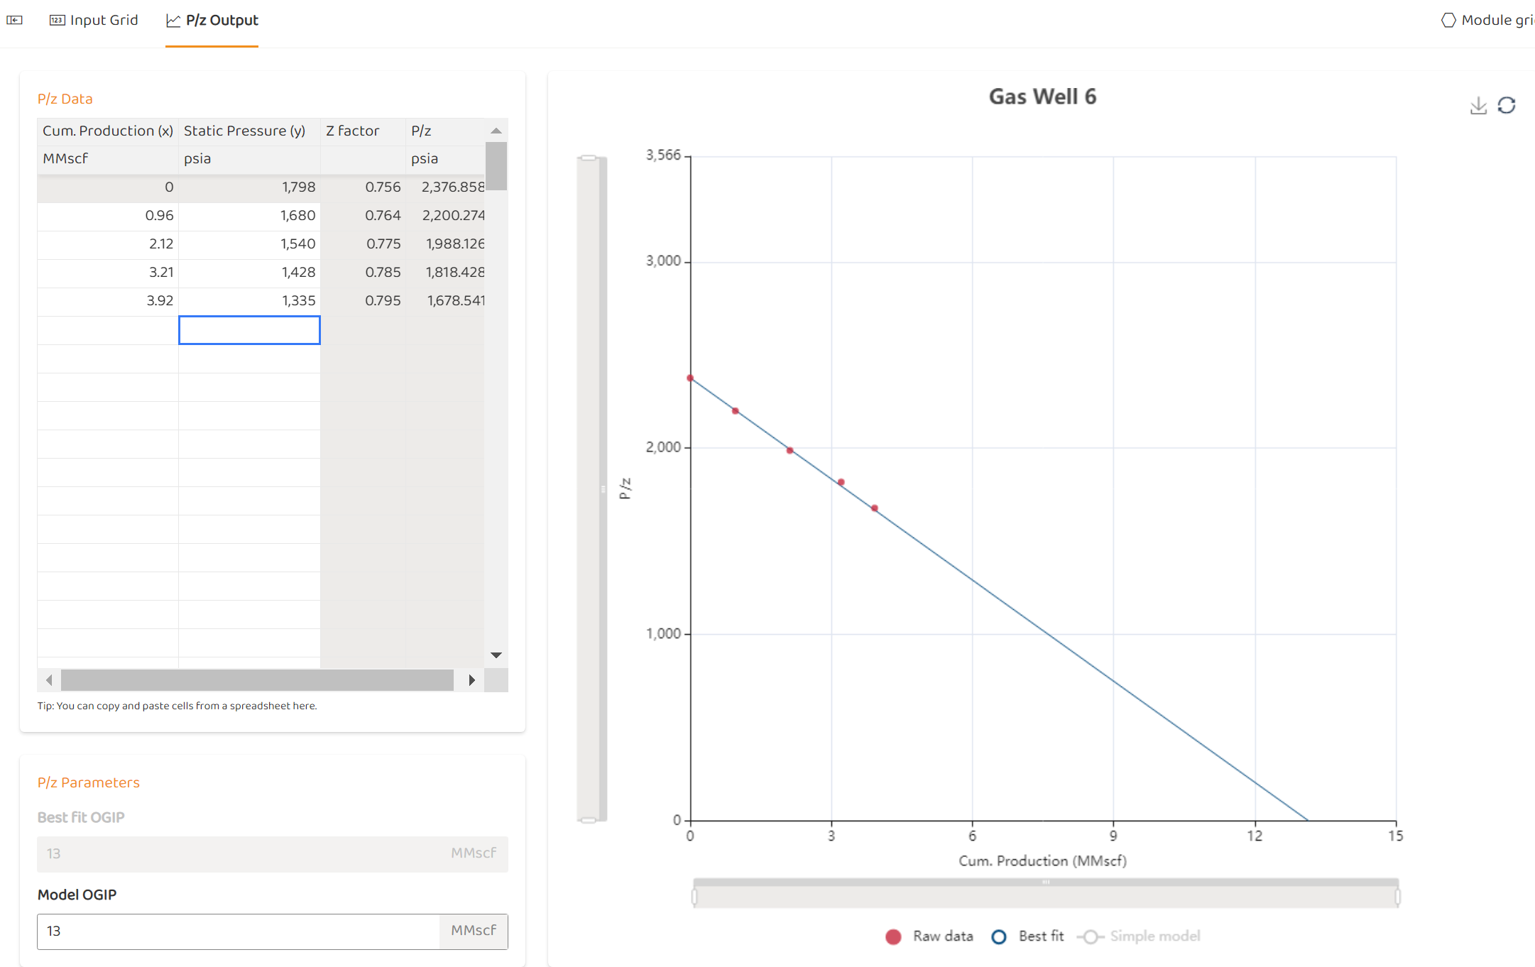The width and height of the screenshot is (1535, 967).
Task: Click the download chart icon
Action: point(1478,106)
